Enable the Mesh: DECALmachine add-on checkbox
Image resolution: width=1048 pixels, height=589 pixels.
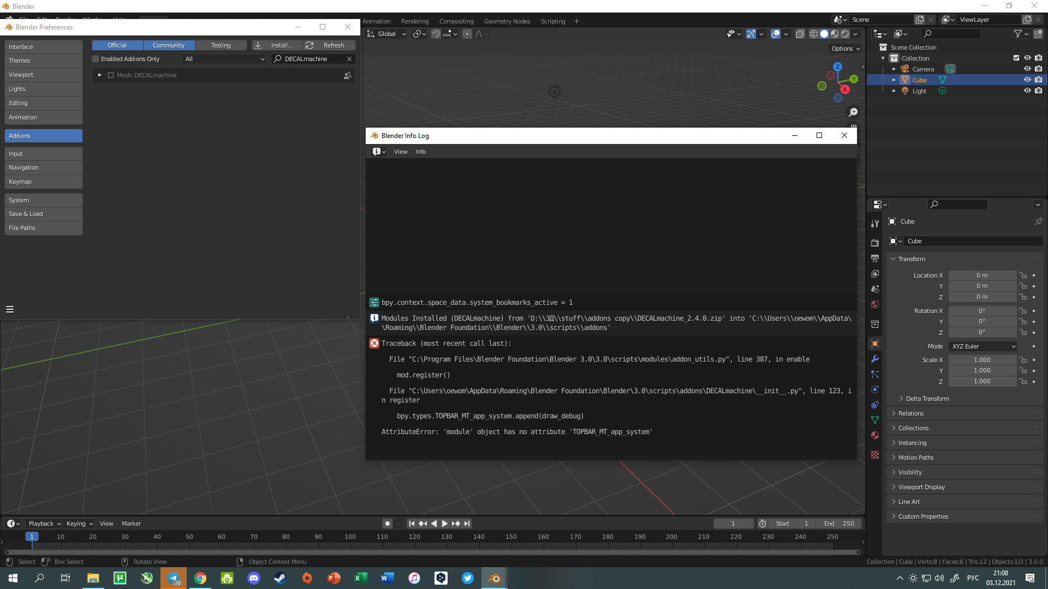pos(111,75)
